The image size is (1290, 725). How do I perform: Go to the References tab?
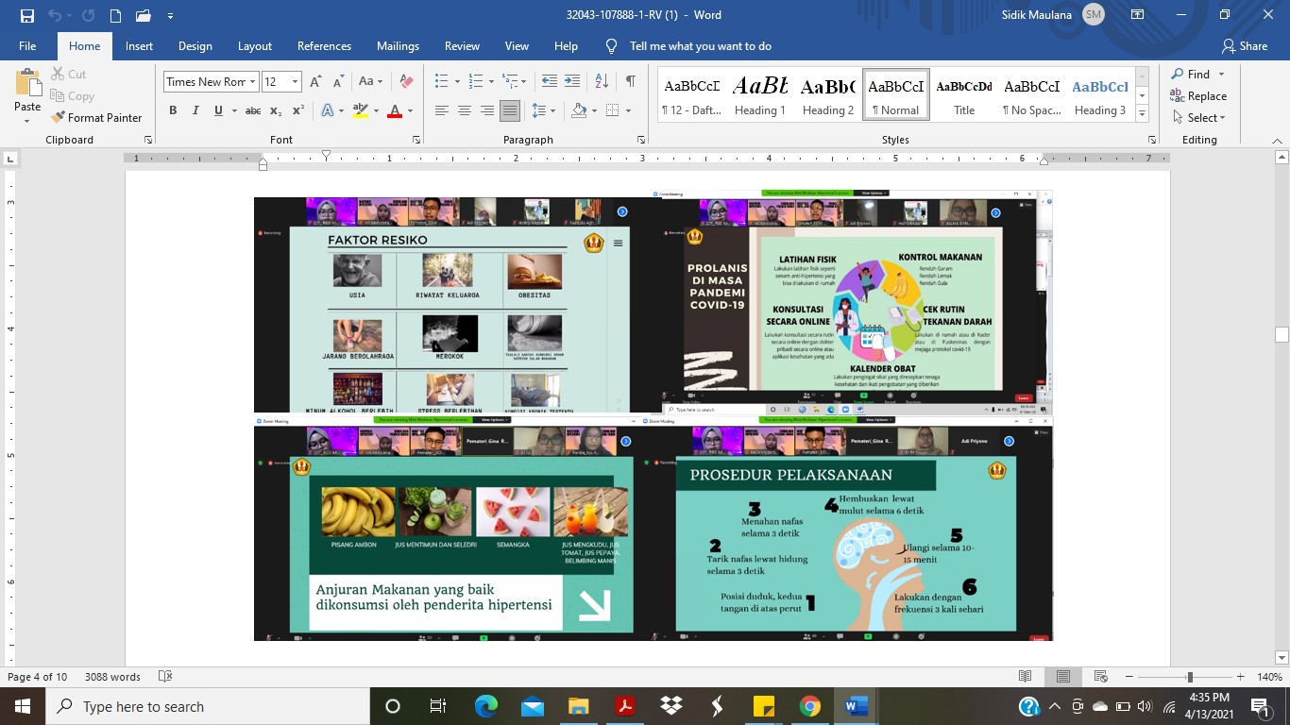point(324,46)
